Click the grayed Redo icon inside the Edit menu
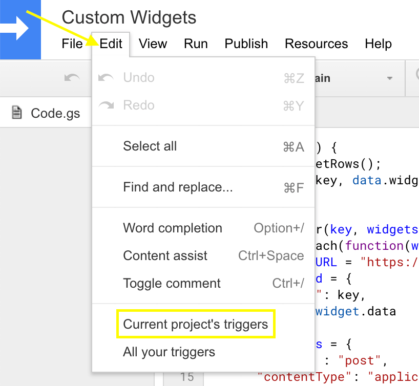 (x=105, y=105)
